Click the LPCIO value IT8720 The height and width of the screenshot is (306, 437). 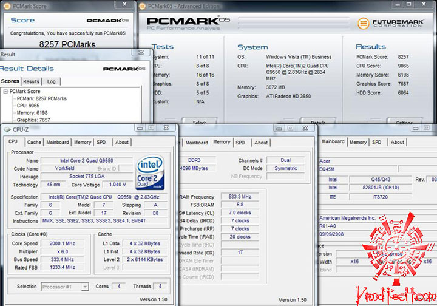pos(381,197)
